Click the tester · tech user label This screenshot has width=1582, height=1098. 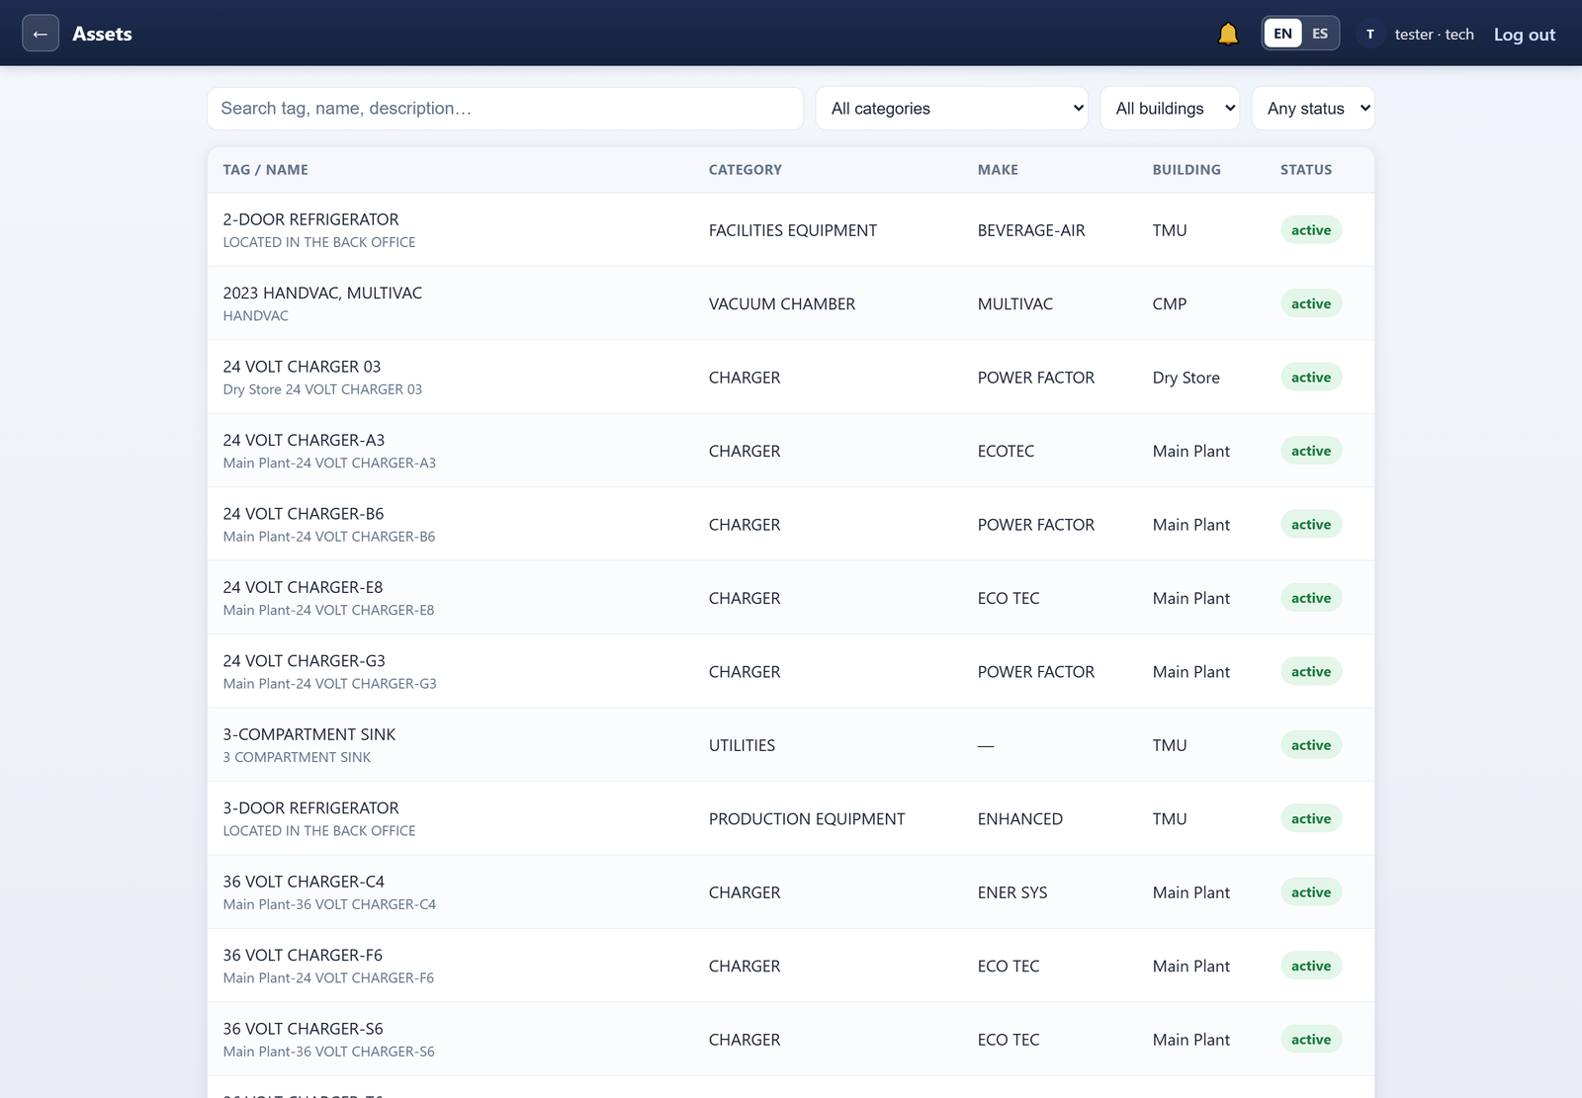[1434, 35]
